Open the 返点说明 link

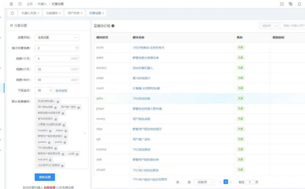tap(61, 90)
